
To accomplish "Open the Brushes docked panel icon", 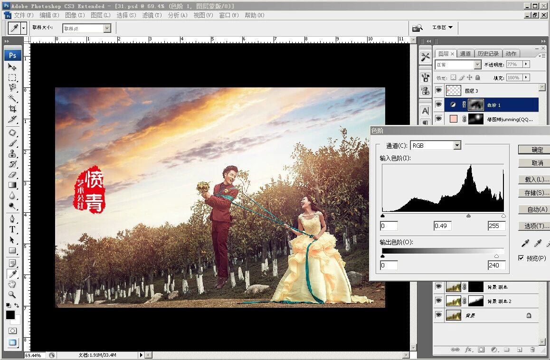I will [x=425, y=77].
